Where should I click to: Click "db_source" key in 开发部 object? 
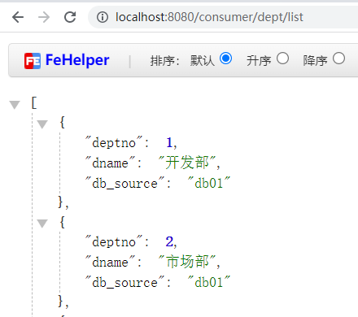point(124,183)
